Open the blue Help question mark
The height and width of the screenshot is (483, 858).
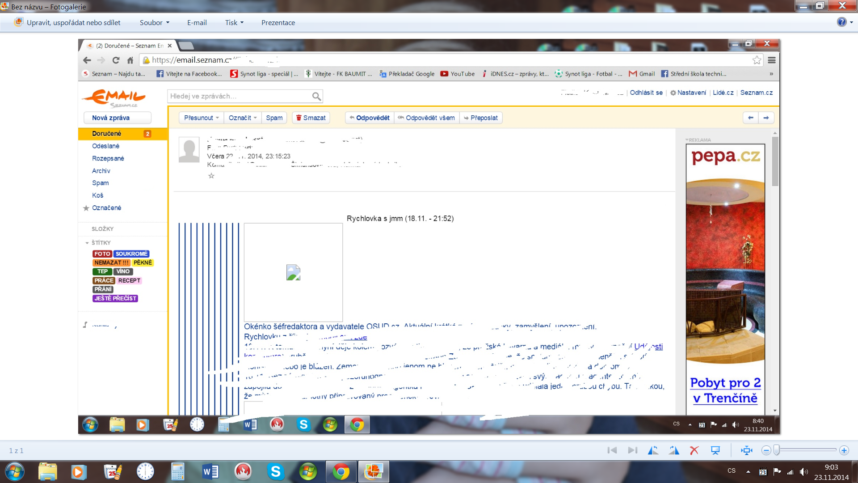841,22
